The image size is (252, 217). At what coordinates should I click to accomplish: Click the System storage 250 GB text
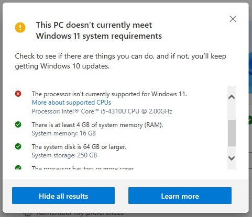pos(64,155)
